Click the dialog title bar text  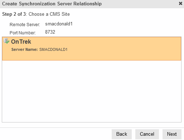coord(52,4)
